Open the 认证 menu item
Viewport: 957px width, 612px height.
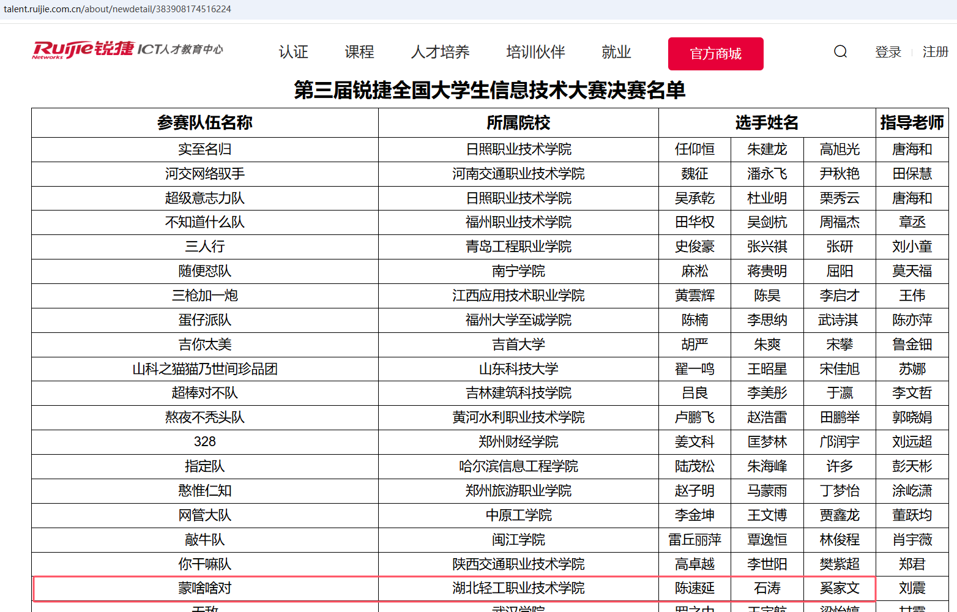pos(293,52)
